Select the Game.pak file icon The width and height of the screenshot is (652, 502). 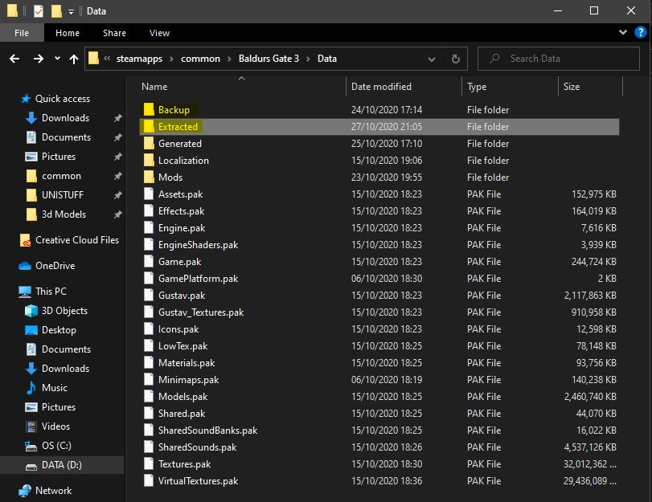(149, 261)
